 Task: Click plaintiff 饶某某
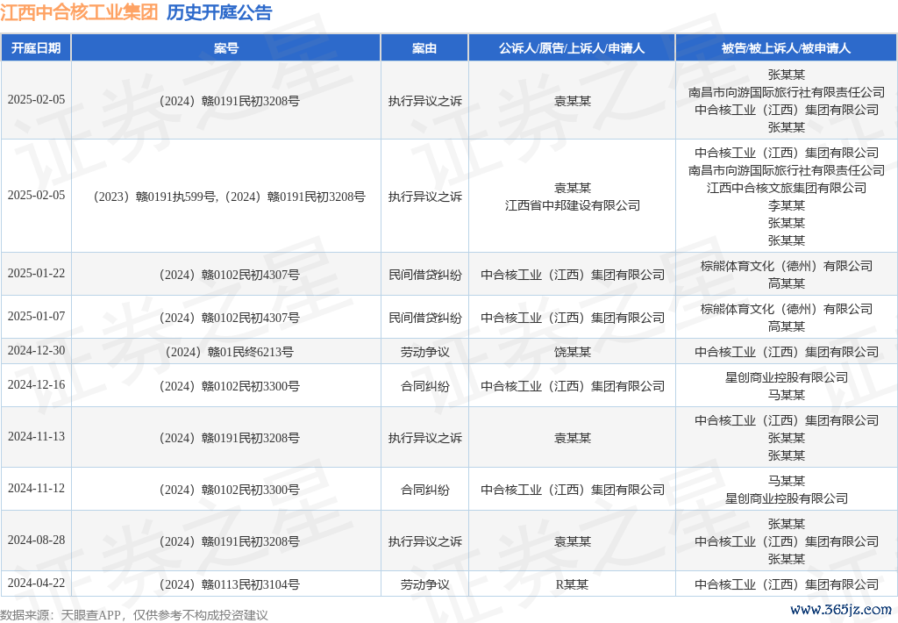point(572,352)
